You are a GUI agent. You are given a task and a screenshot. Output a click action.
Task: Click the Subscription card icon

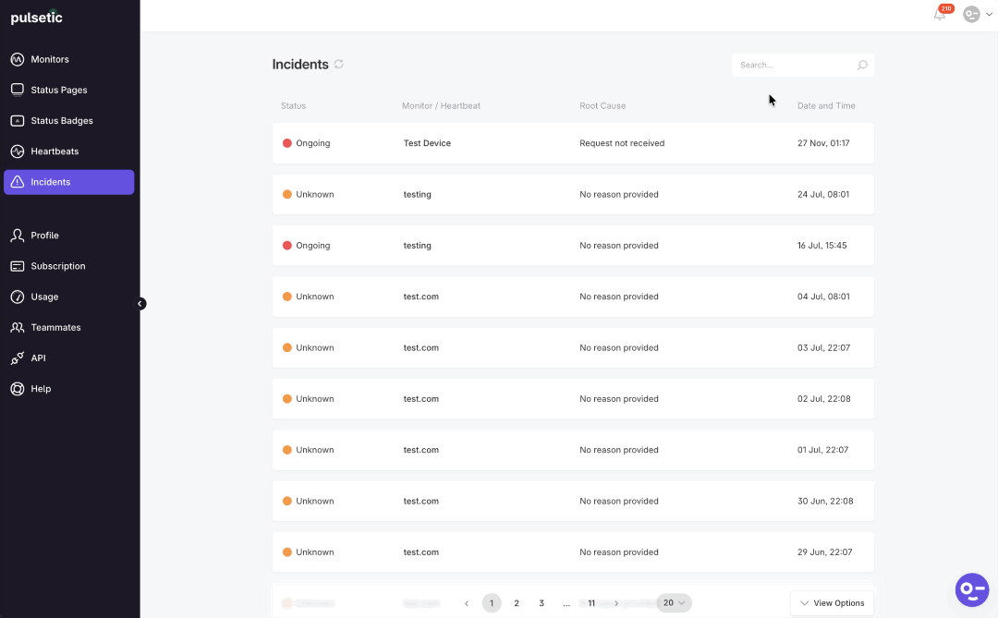18,266
